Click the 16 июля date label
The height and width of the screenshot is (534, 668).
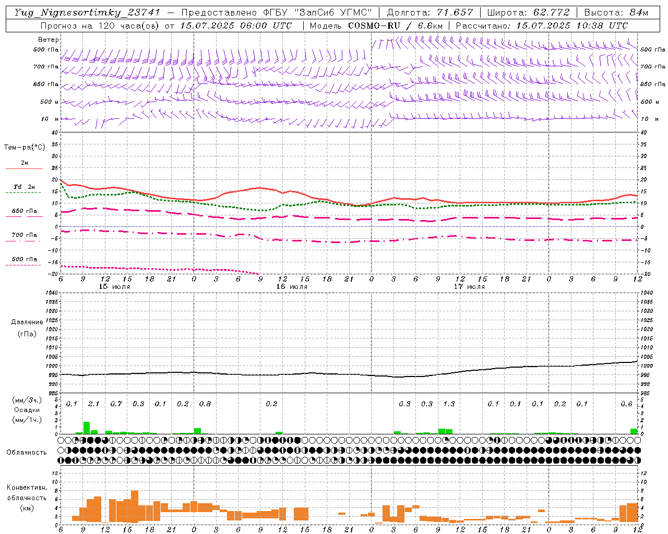[x=292, y=287]
